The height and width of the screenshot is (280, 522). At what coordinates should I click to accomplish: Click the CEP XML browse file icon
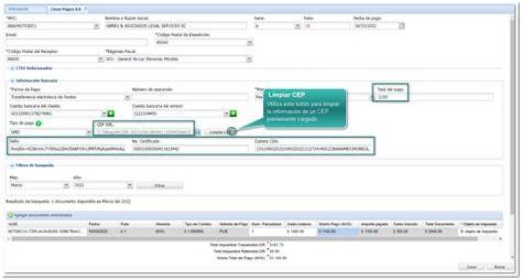coord(197,132)
